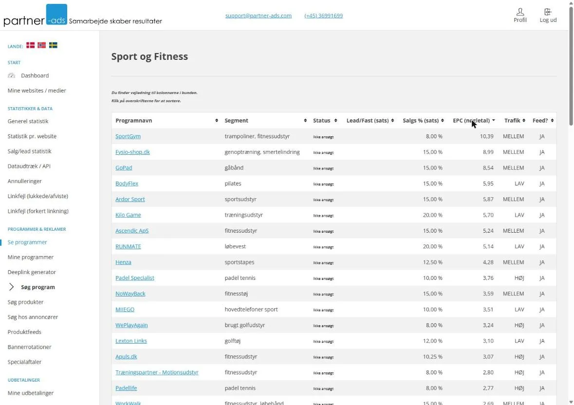574x405 pixels.
Task: Open Deeplink generator menu item
Action: click(32, 272)
